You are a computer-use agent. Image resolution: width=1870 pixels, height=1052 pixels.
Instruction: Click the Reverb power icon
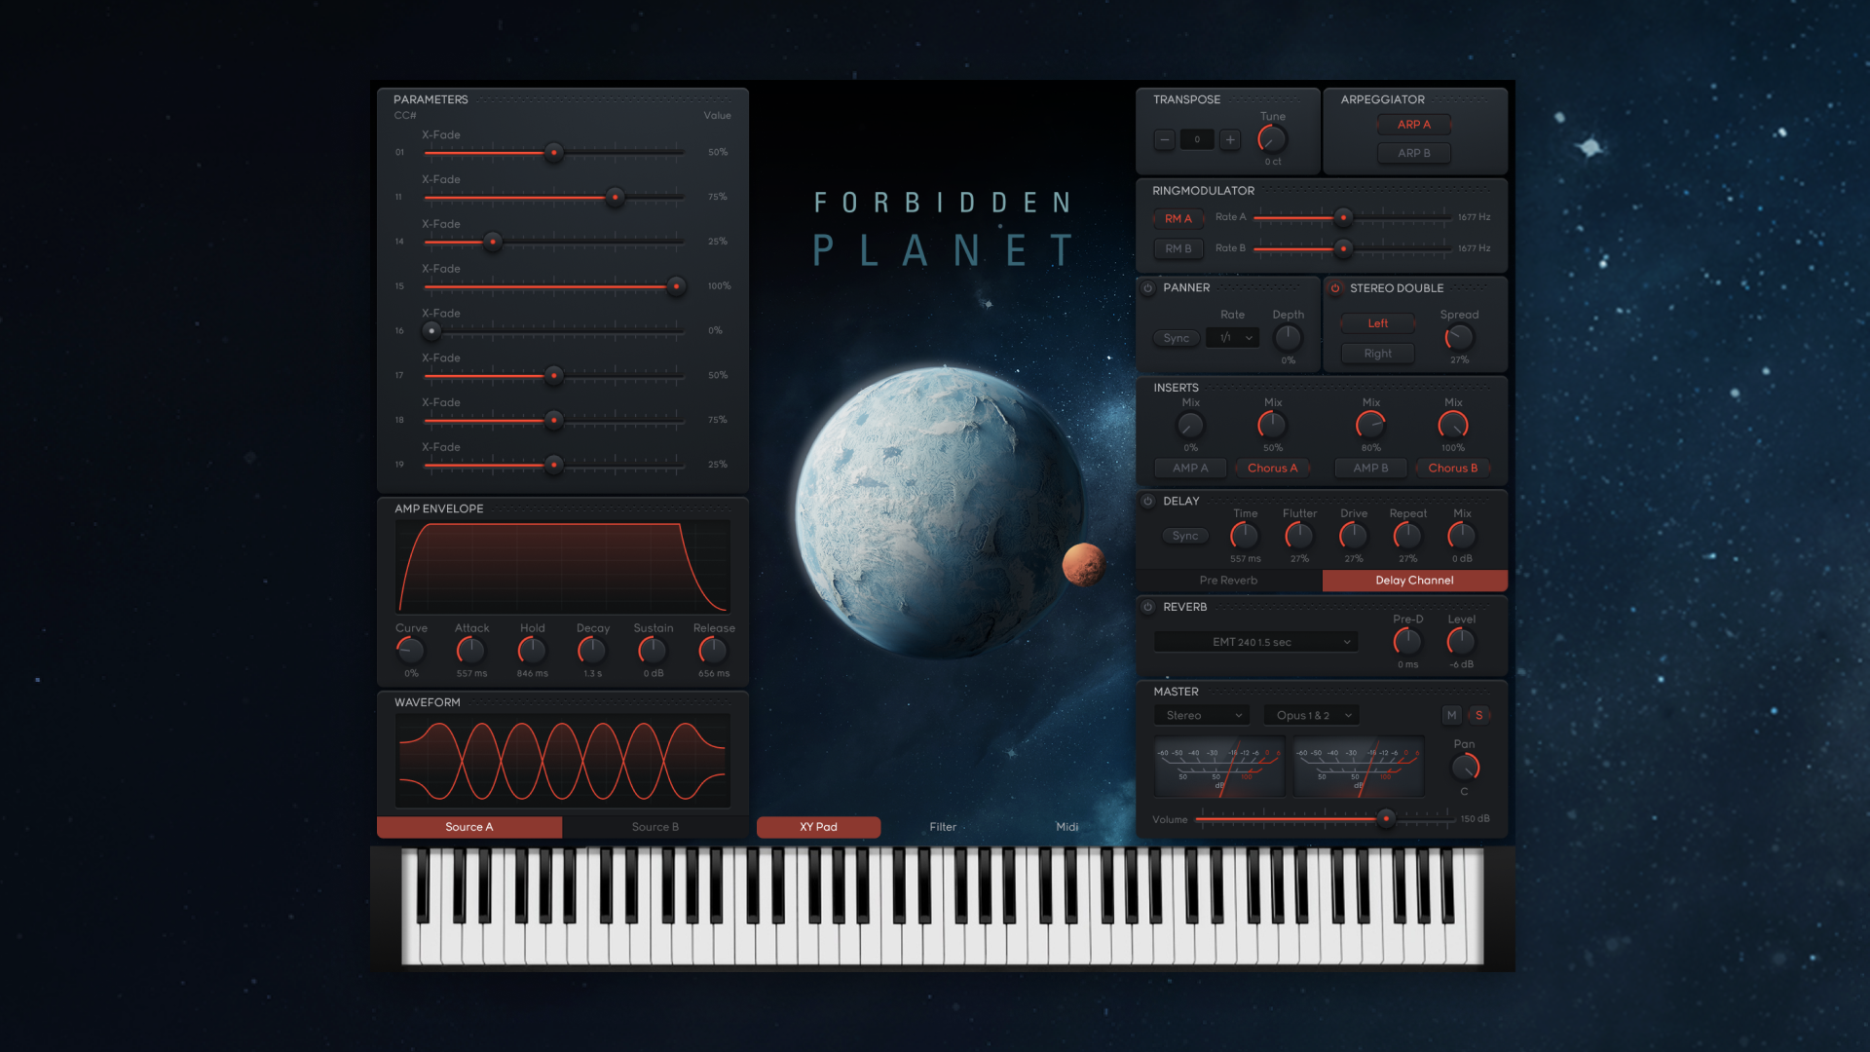(1146, 606)
